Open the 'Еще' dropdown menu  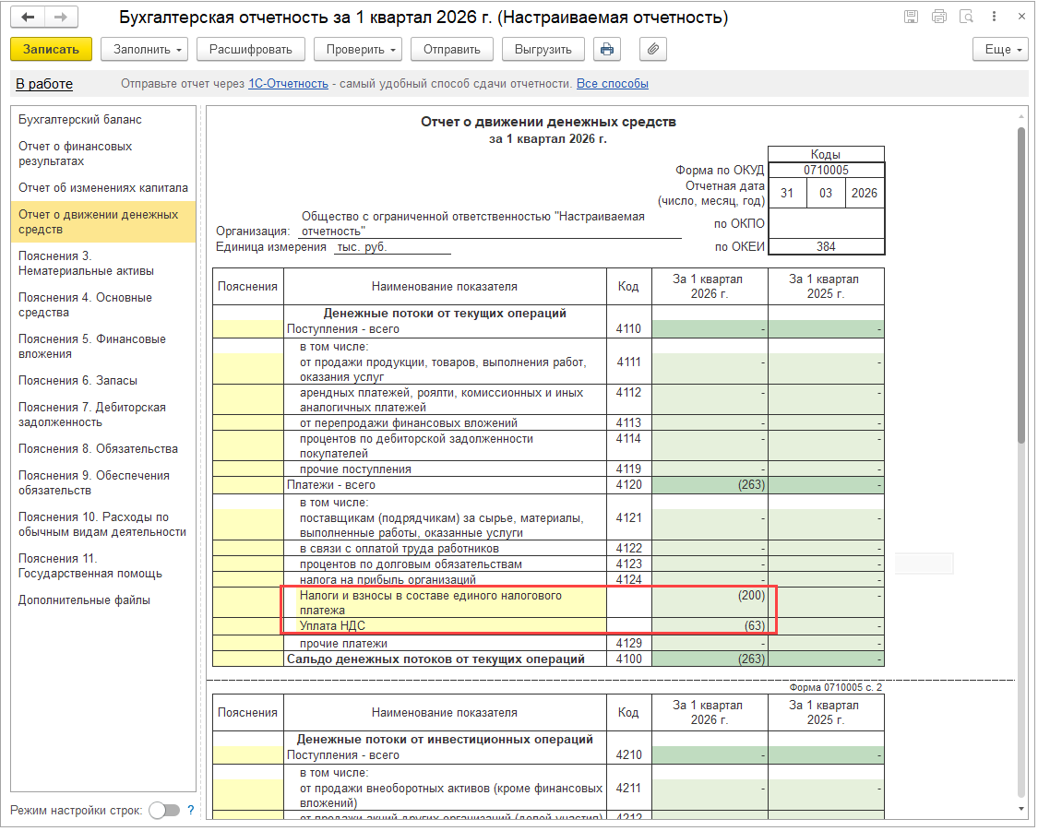(x=1000, y=50)
